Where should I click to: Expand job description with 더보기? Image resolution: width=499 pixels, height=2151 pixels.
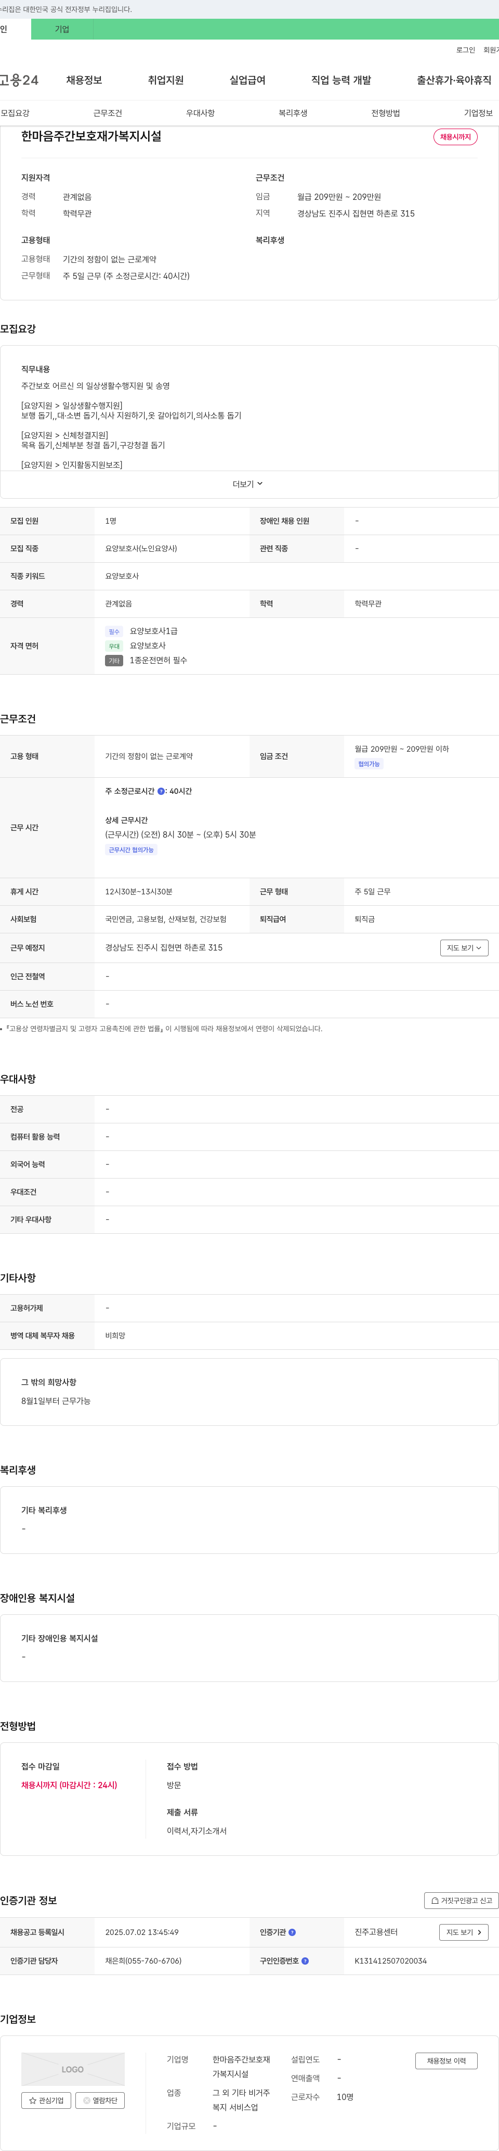248,484
